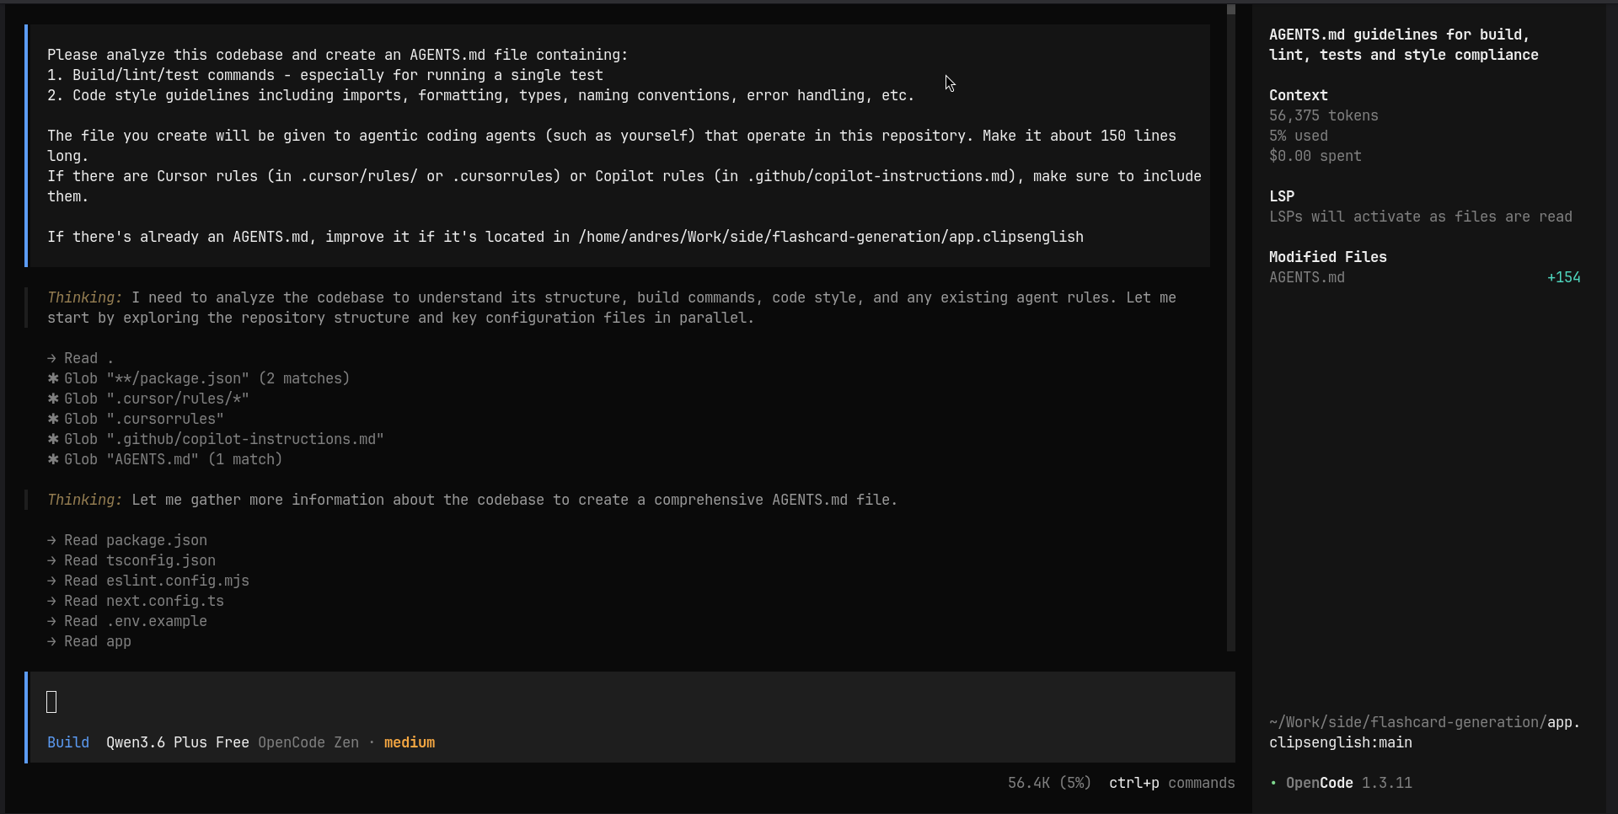Image resolution: width=1618 pixels, height=814 pixels.
Task: Click the Read next.config.ts arrow icon
Action: [52, 601]
